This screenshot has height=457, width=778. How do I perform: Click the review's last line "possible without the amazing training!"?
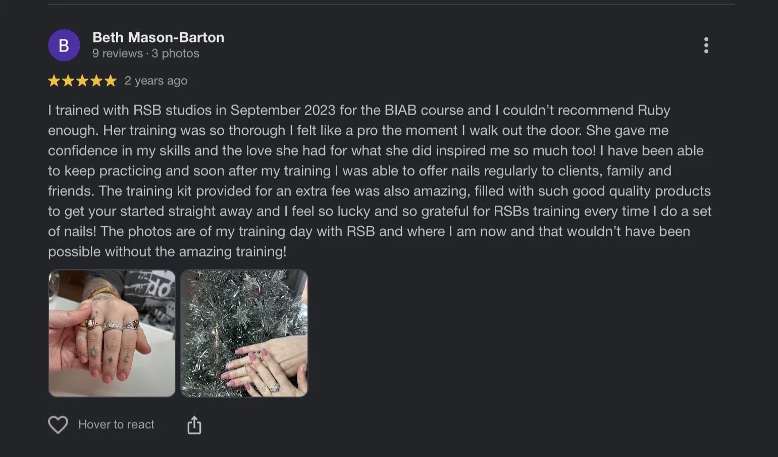(167, 251)
